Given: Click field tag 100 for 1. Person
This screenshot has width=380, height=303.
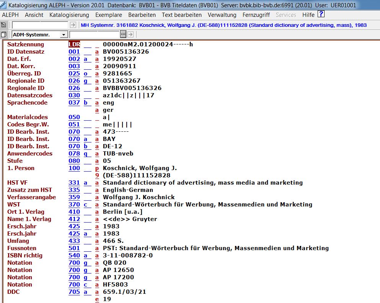Looking at the screenshot, I should (74, 168).
